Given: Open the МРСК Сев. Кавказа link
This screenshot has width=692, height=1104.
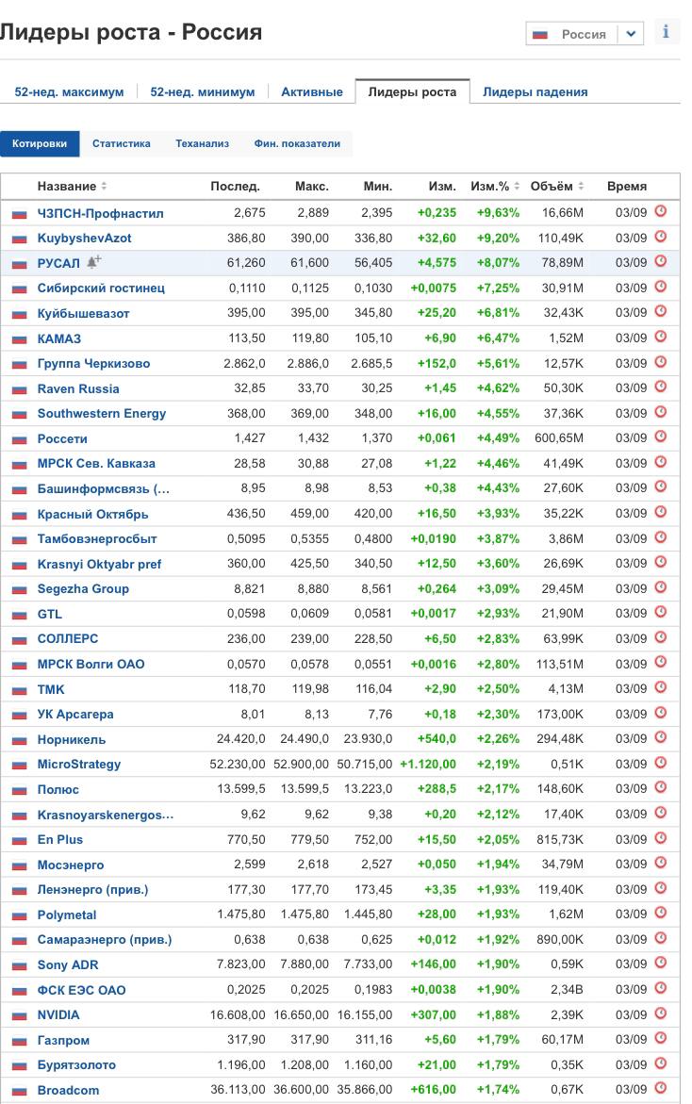Looking at the screenshot, I should pyautogui.click(x=96, y=463).
